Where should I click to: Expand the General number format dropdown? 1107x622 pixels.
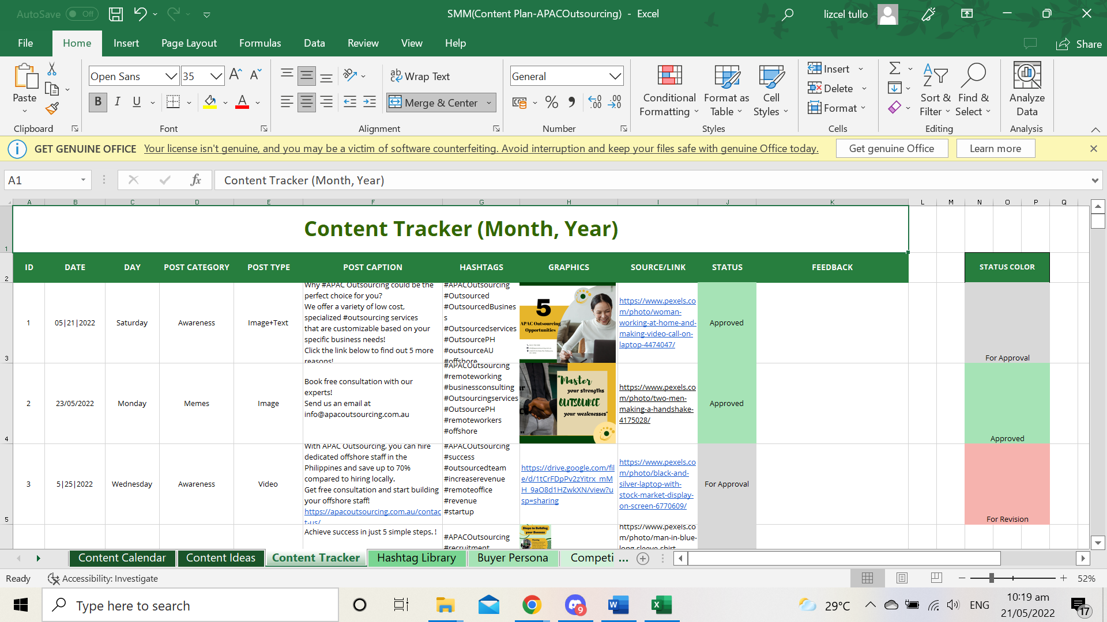[615, 76]
